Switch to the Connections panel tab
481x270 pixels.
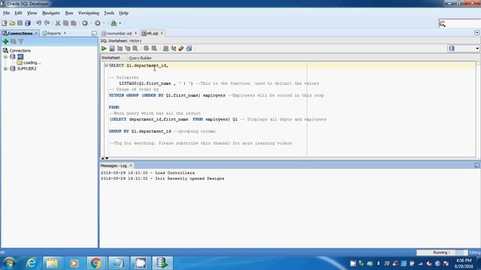point(20,33)
